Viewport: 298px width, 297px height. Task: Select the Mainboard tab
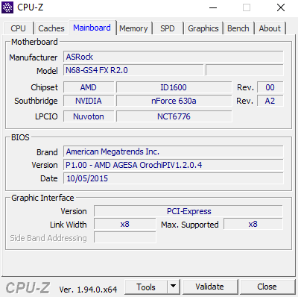pyautogui.click(x=92, y=28)
